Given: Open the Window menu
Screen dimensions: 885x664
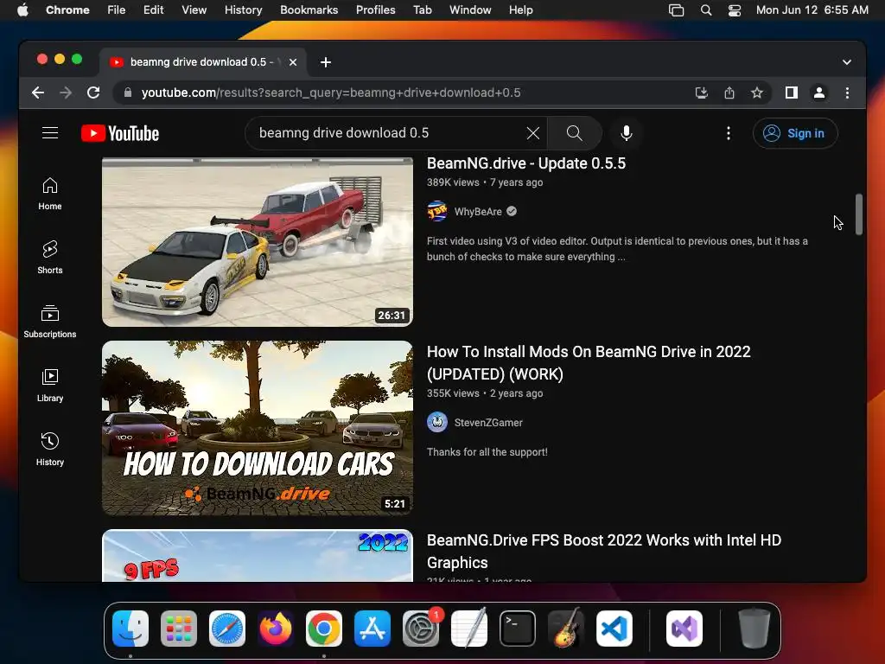Looking at the screenshot, I should click(x=470, y=10).
